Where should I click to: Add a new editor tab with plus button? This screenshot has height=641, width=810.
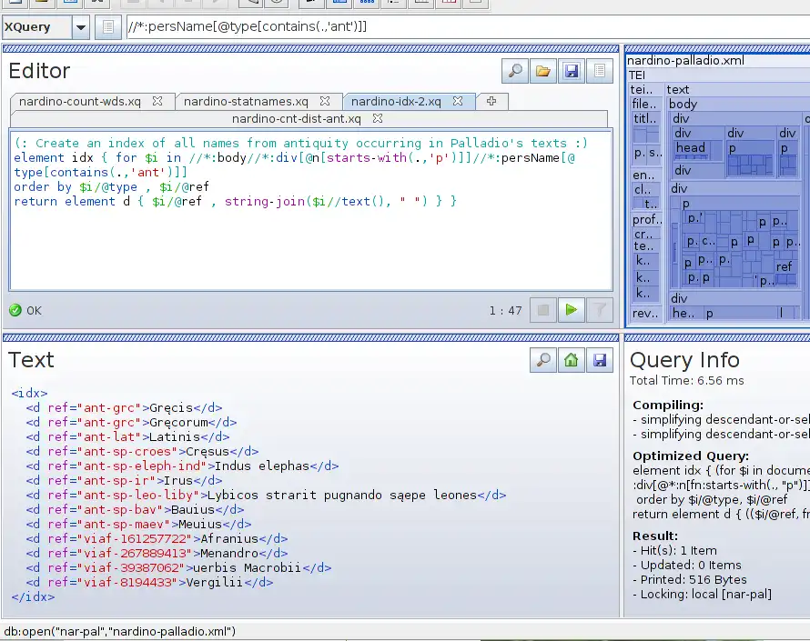491,101
